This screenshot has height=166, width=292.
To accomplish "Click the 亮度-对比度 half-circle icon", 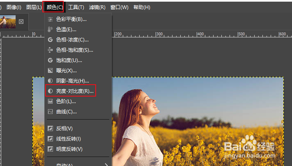I will click(50, 91).
